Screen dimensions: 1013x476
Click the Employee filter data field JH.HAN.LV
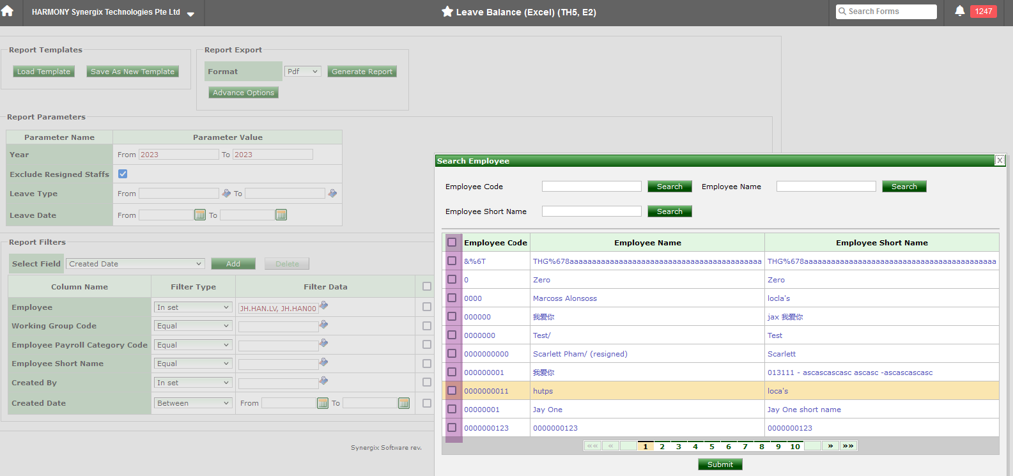coord(278,308)
